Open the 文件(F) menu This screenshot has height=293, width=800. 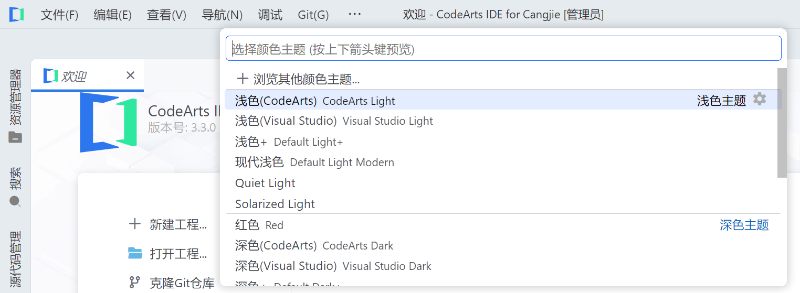tap(59, 15)
